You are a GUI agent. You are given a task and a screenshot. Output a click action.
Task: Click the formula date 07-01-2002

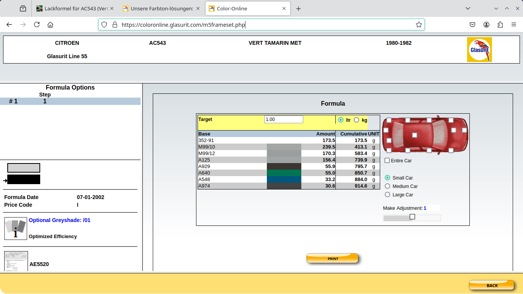[90, 198]
